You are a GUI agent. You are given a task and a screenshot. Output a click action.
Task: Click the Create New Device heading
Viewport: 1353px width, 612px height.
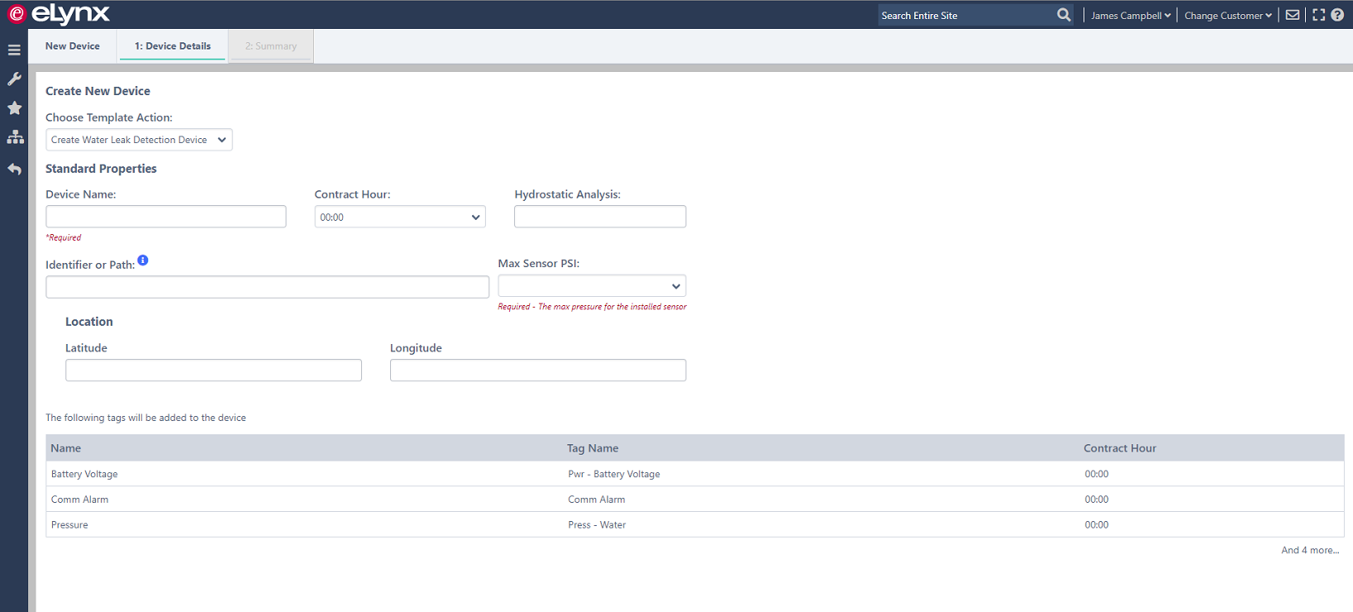[x=98, y=91]
